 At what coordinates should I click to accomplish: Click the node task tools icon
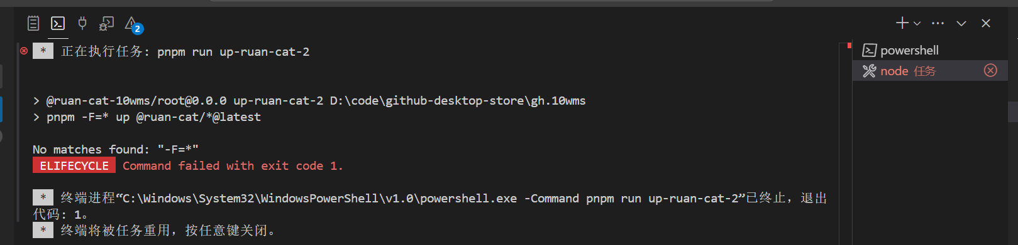coord(869,71)
